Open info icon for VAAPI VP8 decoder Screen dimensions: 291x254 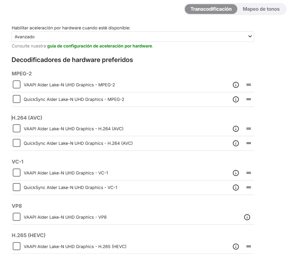coord(247,217)
